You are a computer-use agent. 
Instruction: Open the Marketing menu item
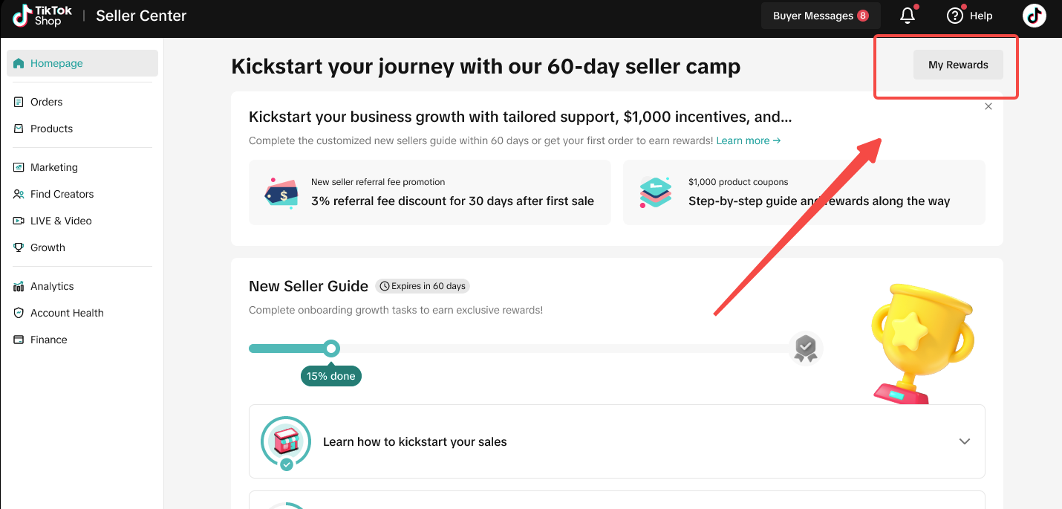(x=53, y=167)
